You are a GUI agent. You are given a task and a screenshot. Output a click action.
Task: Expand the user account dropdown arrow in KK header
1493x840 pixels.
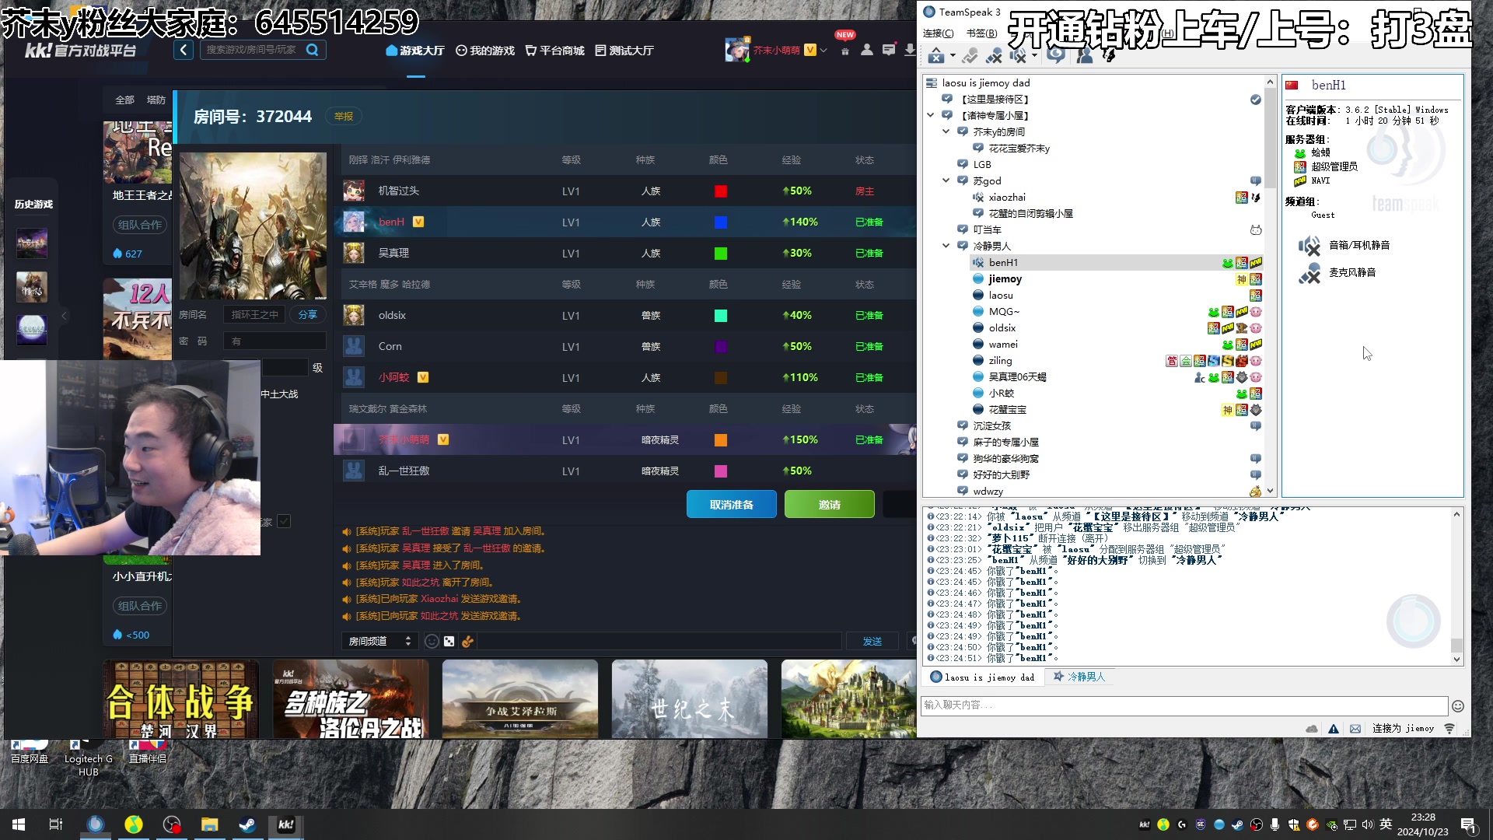click(x=824, y=51)
